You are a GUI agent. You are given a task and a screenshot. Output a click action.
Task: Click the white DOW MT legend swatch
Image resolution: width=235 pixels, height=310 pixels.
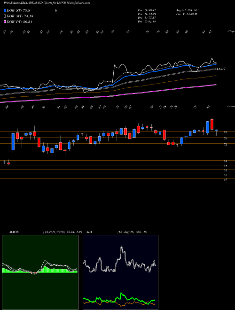click(5, 16)
